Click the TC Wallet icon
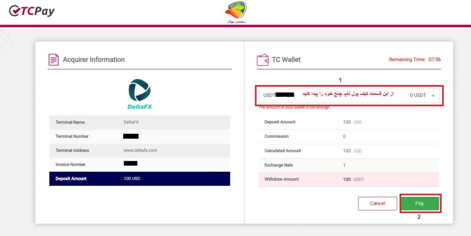 tap(263, 60)
